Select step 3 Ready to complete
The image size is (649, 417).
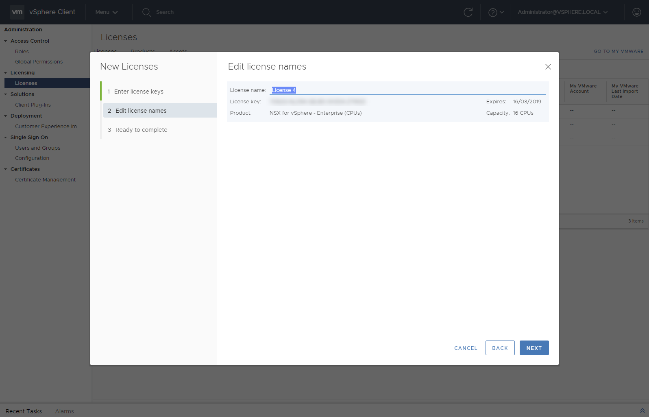(x=141, y=130)
